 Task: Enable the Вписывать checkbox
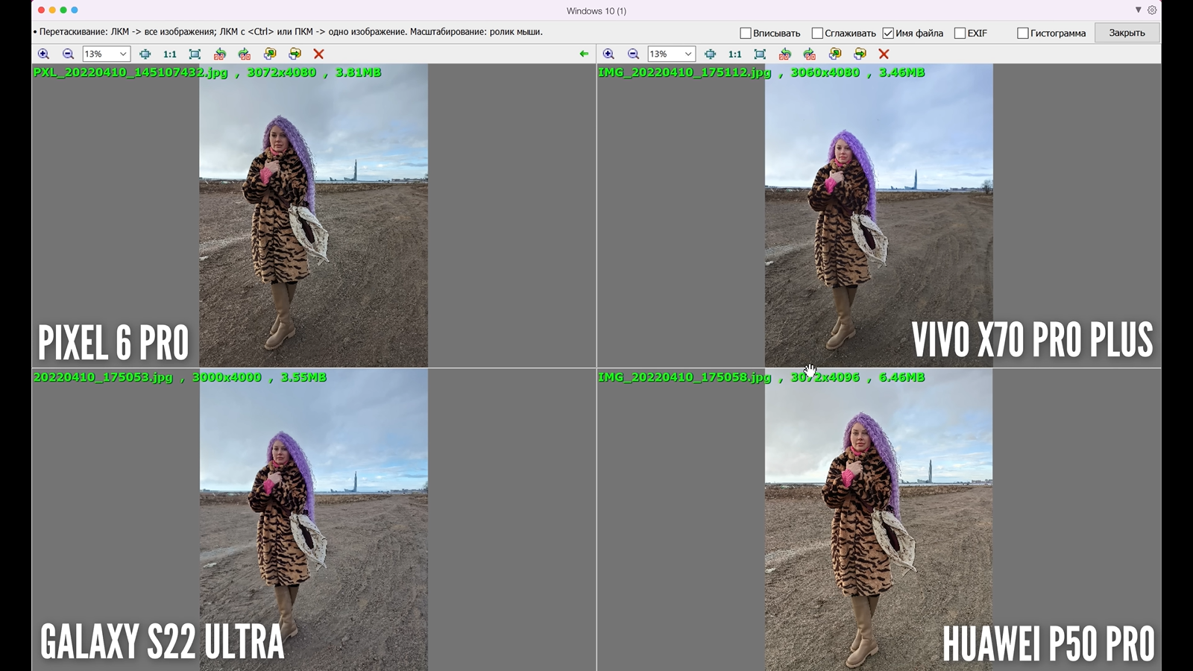click(745, 33)
